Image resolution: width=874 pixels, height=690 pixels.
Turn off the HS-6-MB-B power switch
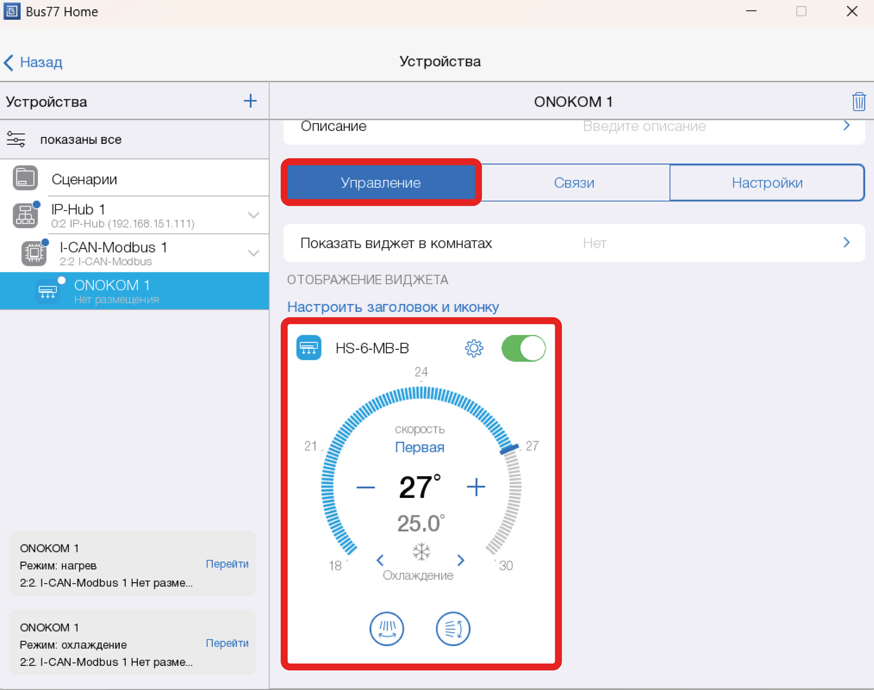click(x=523, y=348)
